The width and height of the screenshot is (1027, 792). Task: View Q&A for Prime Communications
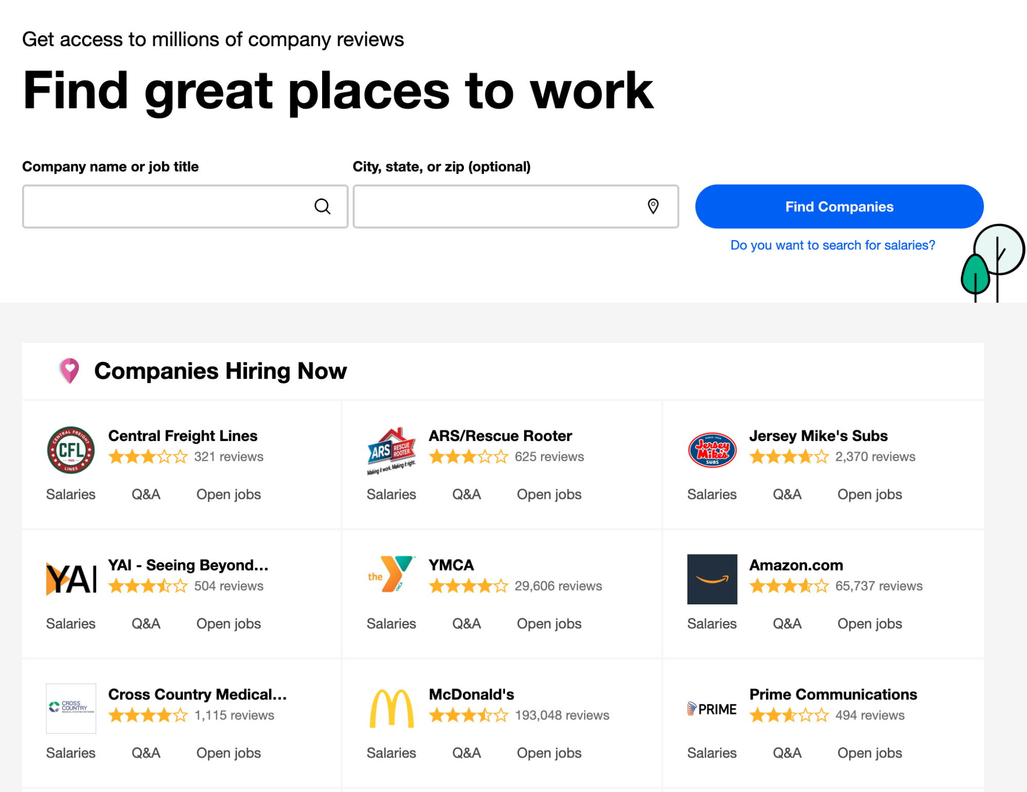(x=787, y=753)
